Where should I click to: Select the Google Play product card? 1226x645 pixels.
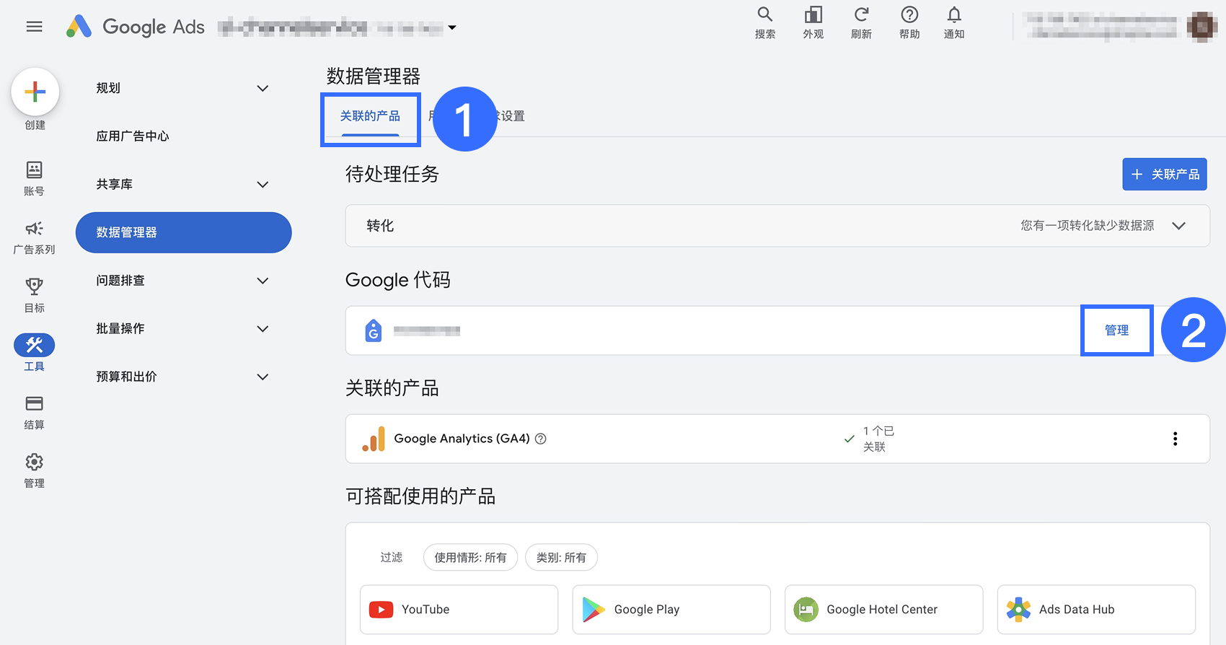[x=671, y=610]
